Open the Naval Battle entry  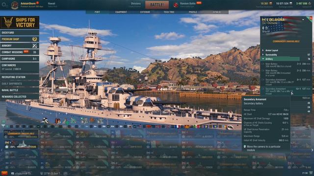point(20,90)
